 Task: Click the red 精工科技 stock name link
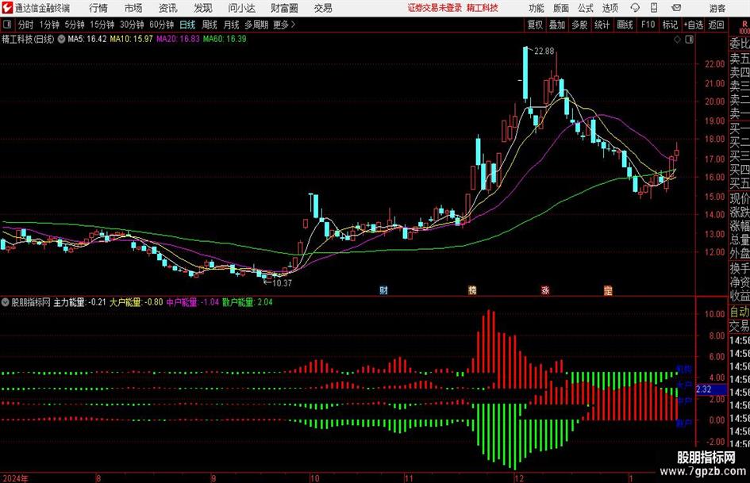click(483, 8)
